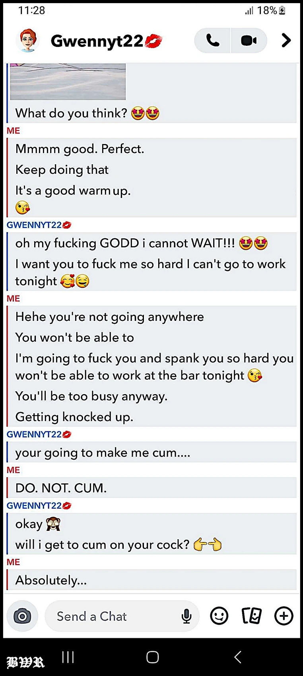Select the "Mmmm good. Perfect." message
The image size is (303, 676).
click(80, 149)
